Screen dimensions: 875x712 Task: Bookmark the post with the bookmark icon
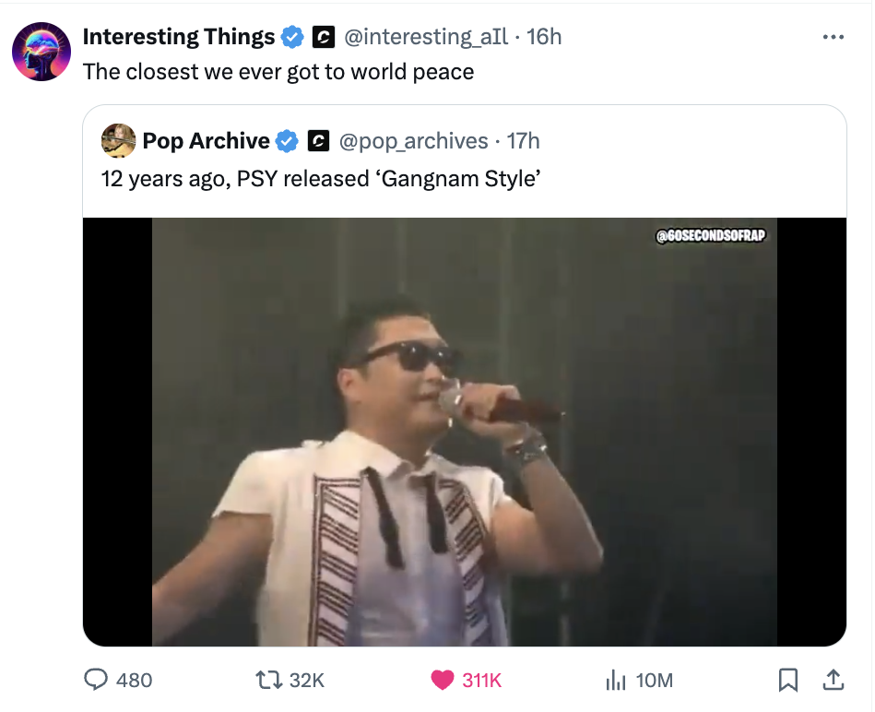788,680
